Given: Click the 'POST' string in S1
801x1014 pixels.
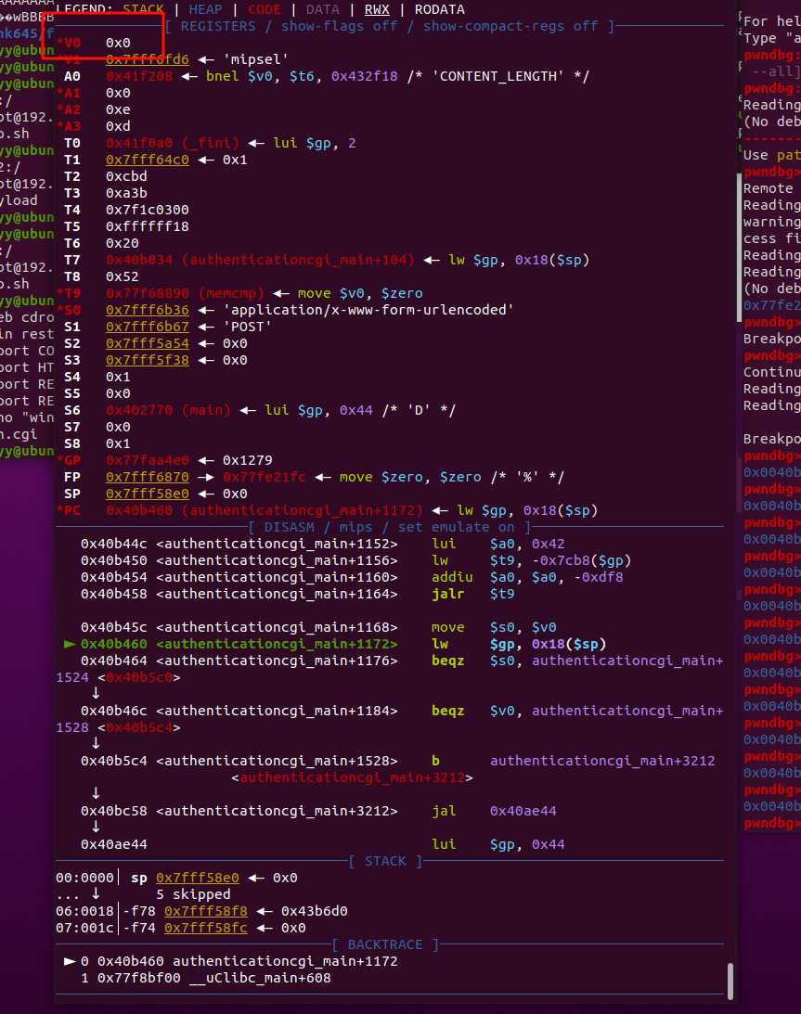Looking at the screenshot, I should coord(248,327).
